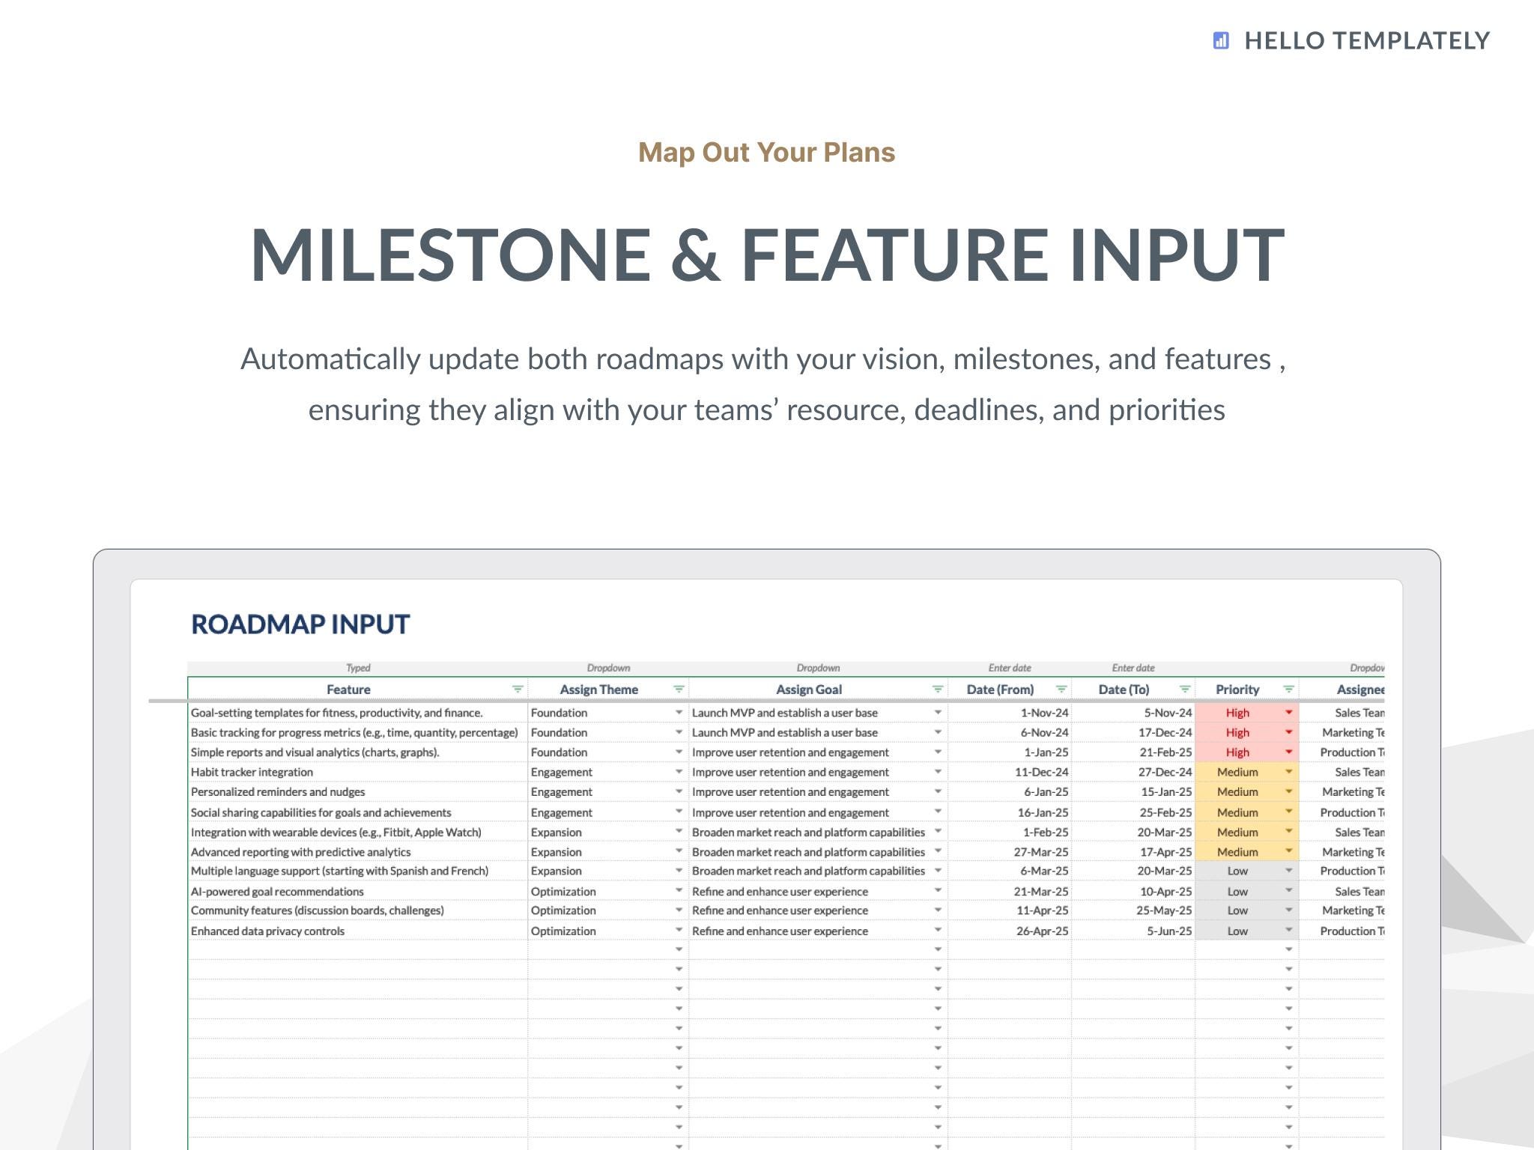Open the Priority column filter icon

(x=1288, y=689)
